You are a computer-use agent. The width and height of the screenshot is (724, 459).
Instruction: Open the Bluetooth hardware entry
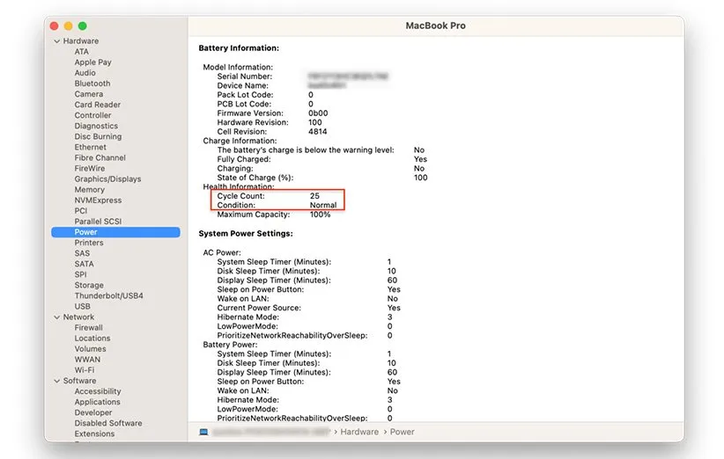pyautogui.click(x=92, y=84)
